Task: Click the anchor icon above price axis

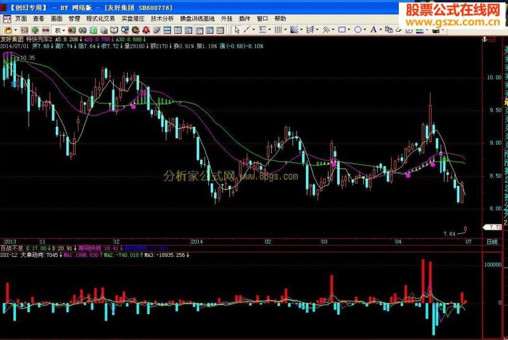Action: pos(485,39)
